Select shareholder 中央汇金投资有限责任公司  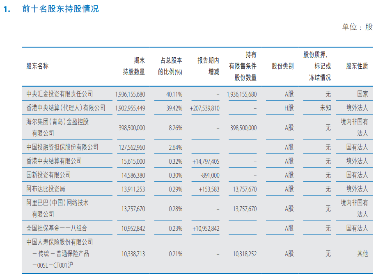click(x=60, y=94)
